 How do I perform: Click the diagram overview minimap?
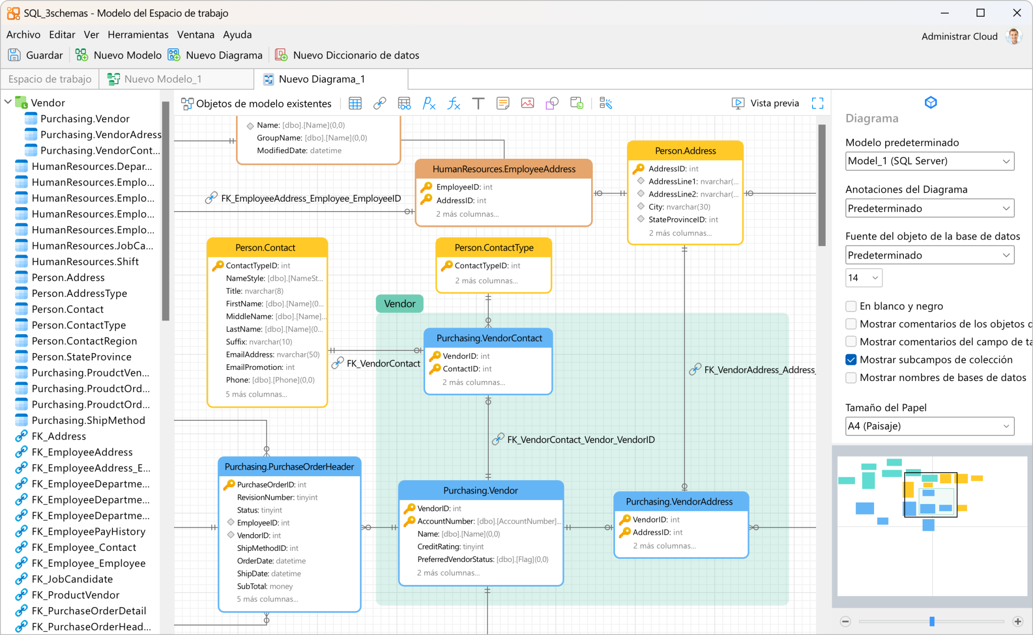coord(932,526)
